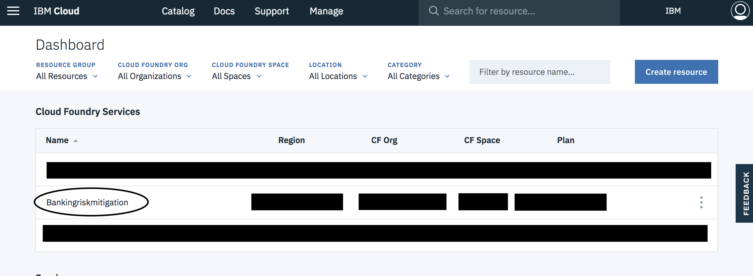Open the Docs menu item
The image size is (753, 276).
224,11
